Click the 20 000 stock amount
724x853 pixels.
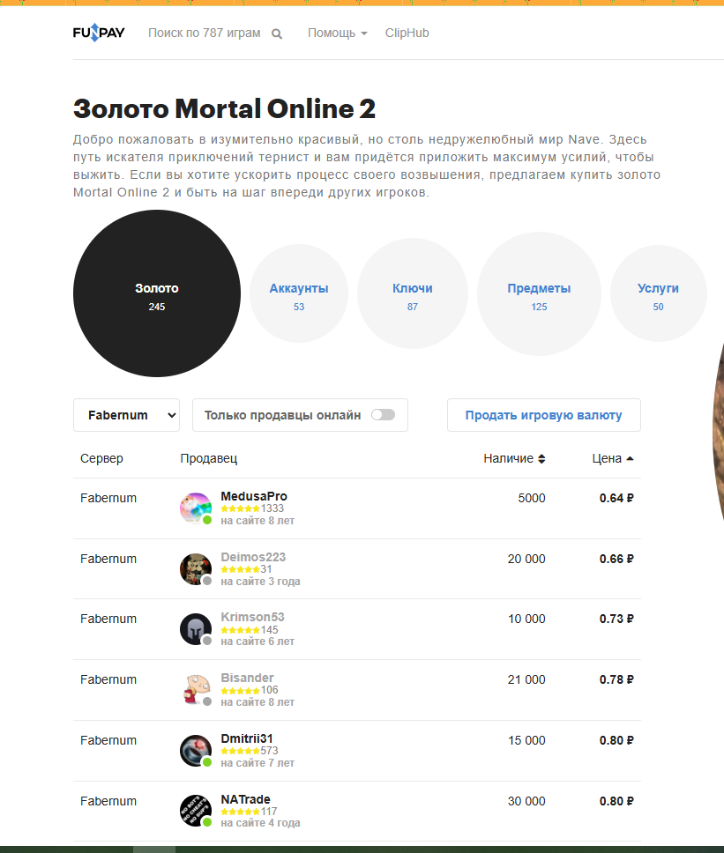pyautogui.click(x=526, y=559)
